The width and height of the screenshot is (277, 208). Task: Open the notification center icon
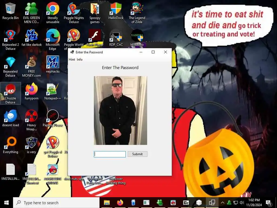coord(268,203)
